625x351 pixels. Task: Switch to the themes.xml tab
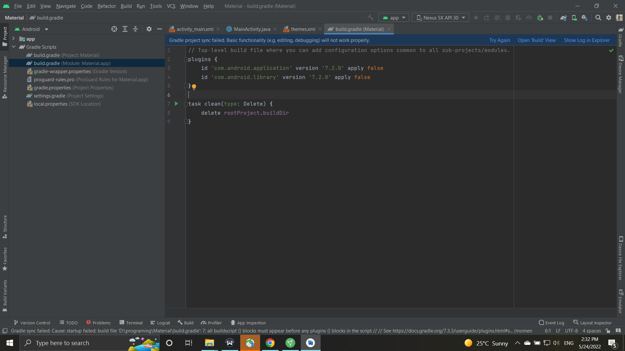(303, 29)
